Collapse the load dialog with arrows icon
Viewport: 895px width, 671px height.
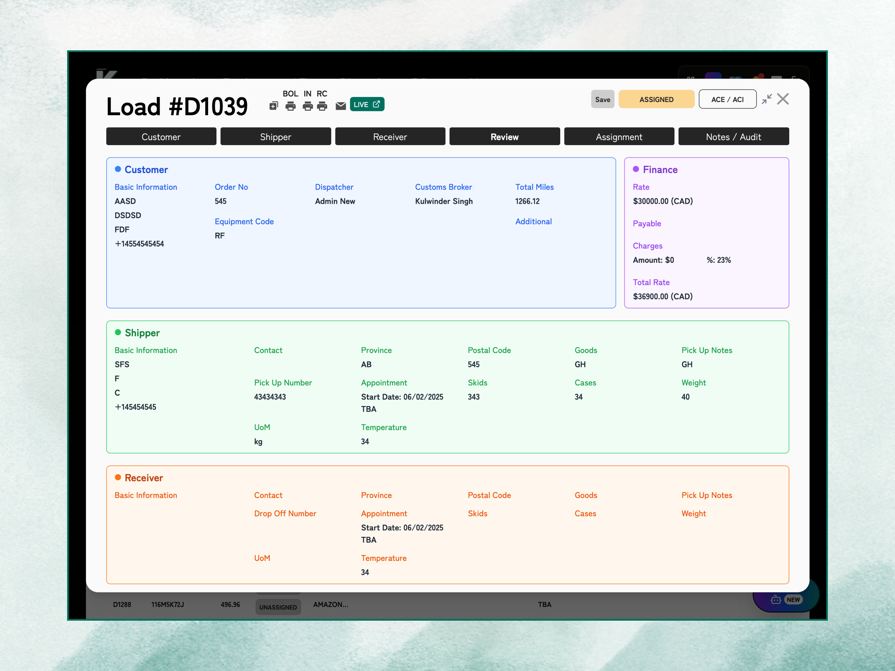coord(766,99)
